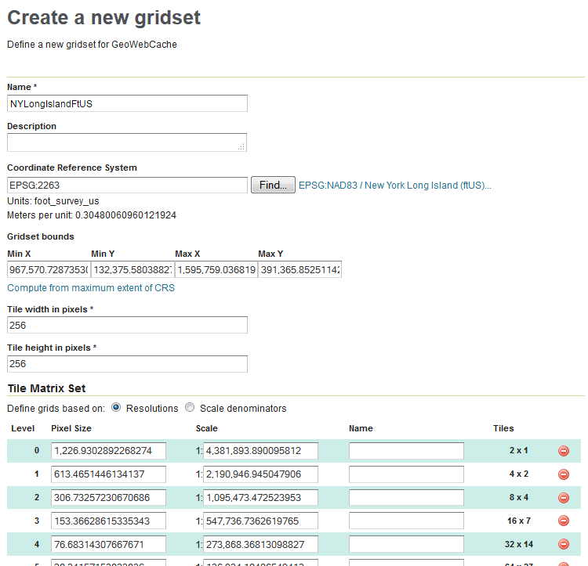Click the level 2 Scale field
The image size is (588, 566).
pos(260,498)
